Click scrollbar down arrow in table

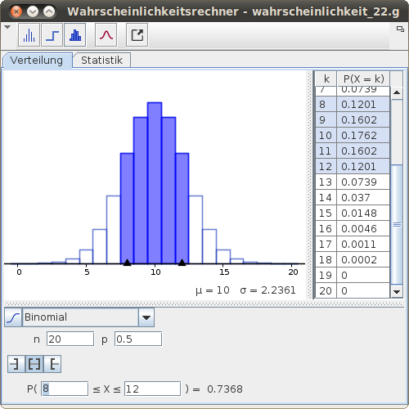pyautogui.click(x=397, y=292)
